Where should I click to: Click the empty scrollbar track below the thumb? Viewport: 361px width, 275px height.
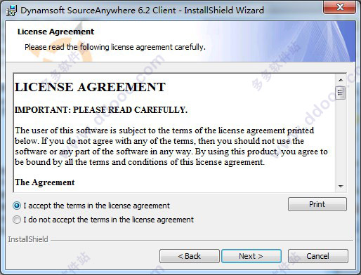341,140
